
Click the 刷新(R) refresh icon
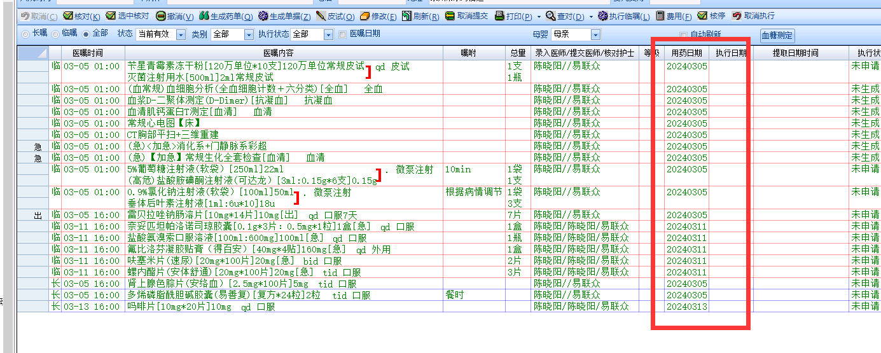pyautogui.click(x=407, y=16)
